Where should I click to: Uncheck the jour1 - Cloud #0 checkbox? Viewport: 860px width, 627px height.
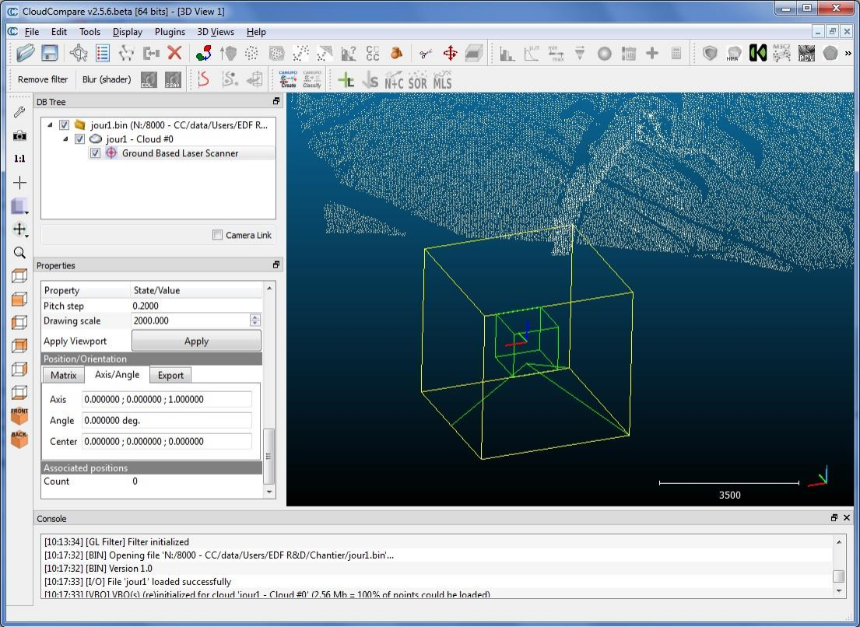(x=79, y=139)
